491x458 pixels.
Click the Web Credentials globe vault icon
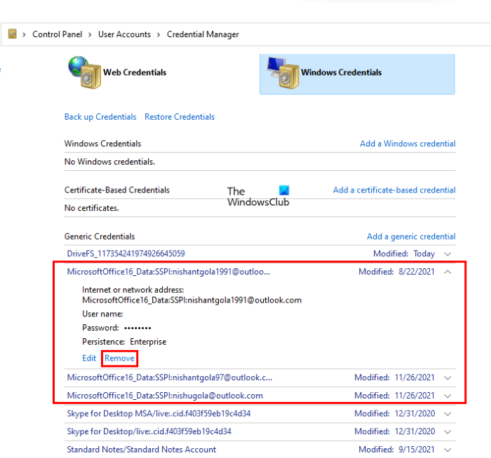[x=84, y=72]
